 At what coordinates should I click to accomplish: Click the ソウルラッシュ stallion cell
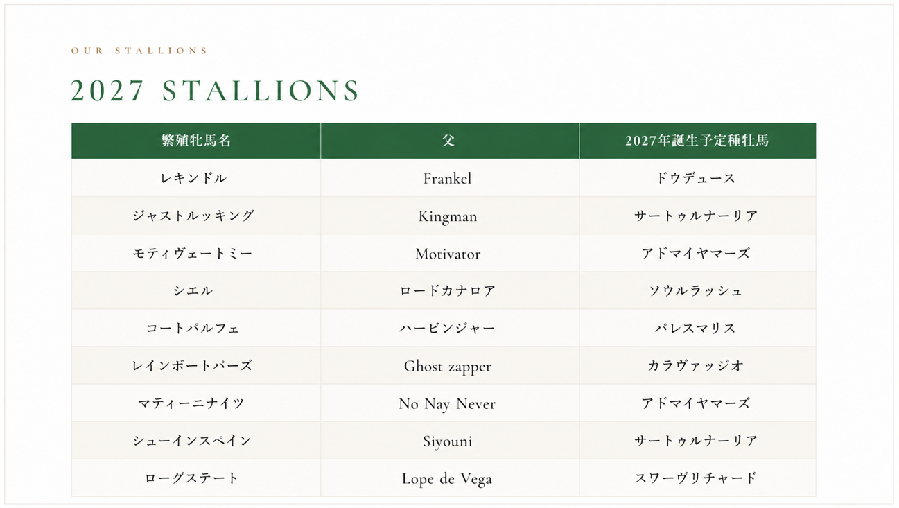[697, 290]
